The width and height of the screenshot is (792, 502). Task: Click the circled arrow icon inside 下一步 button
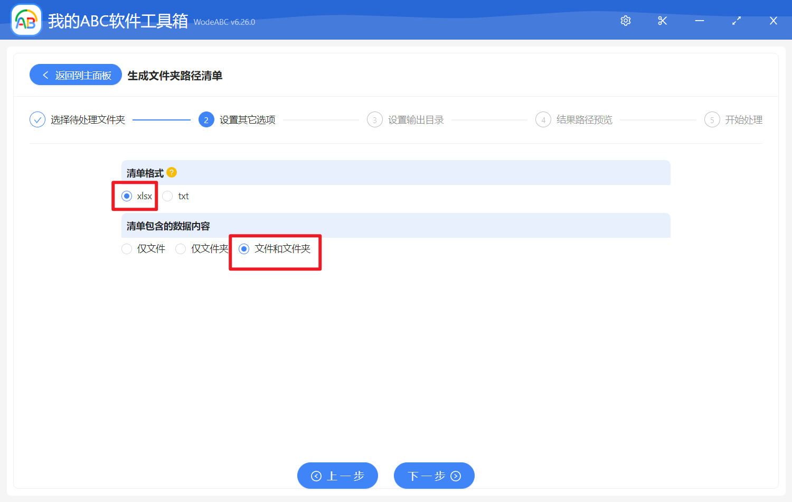[455, 476]
